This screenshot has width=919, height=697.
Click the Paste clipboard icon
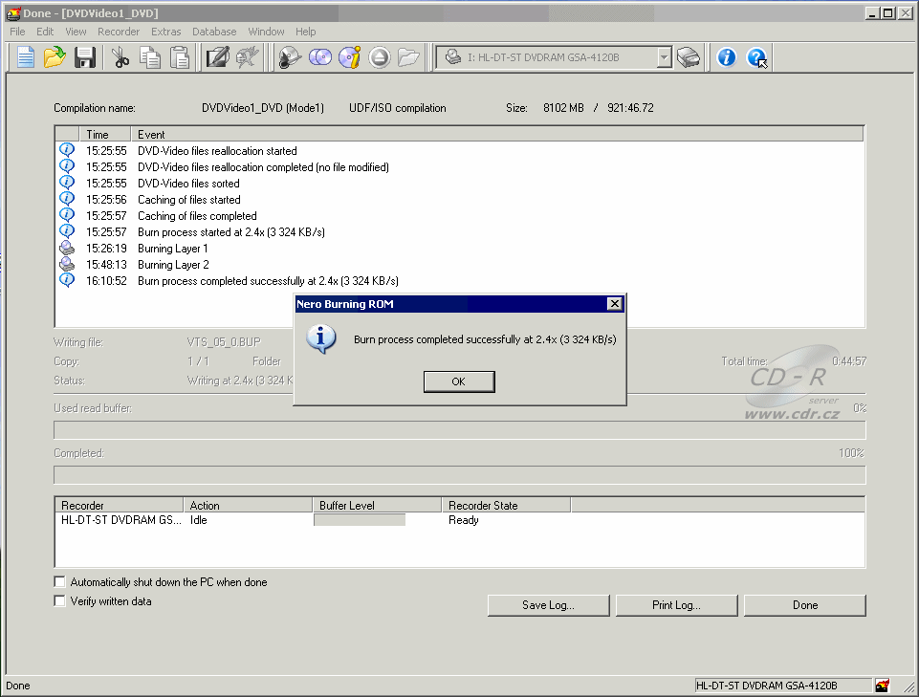click(x=180, y=57)
